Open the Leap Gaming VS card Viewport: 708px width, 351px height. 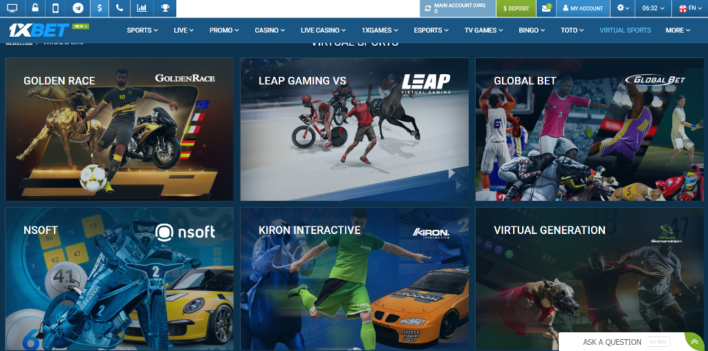(355, 129)
